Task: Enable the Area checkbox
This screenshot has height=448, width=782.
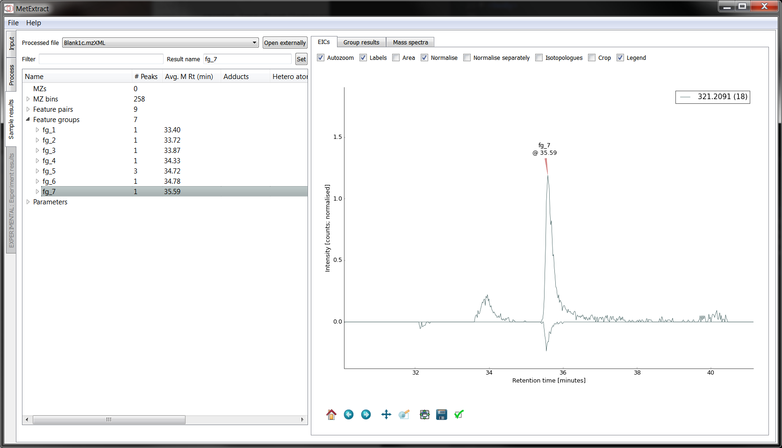Action: click(x=396, y=58)
